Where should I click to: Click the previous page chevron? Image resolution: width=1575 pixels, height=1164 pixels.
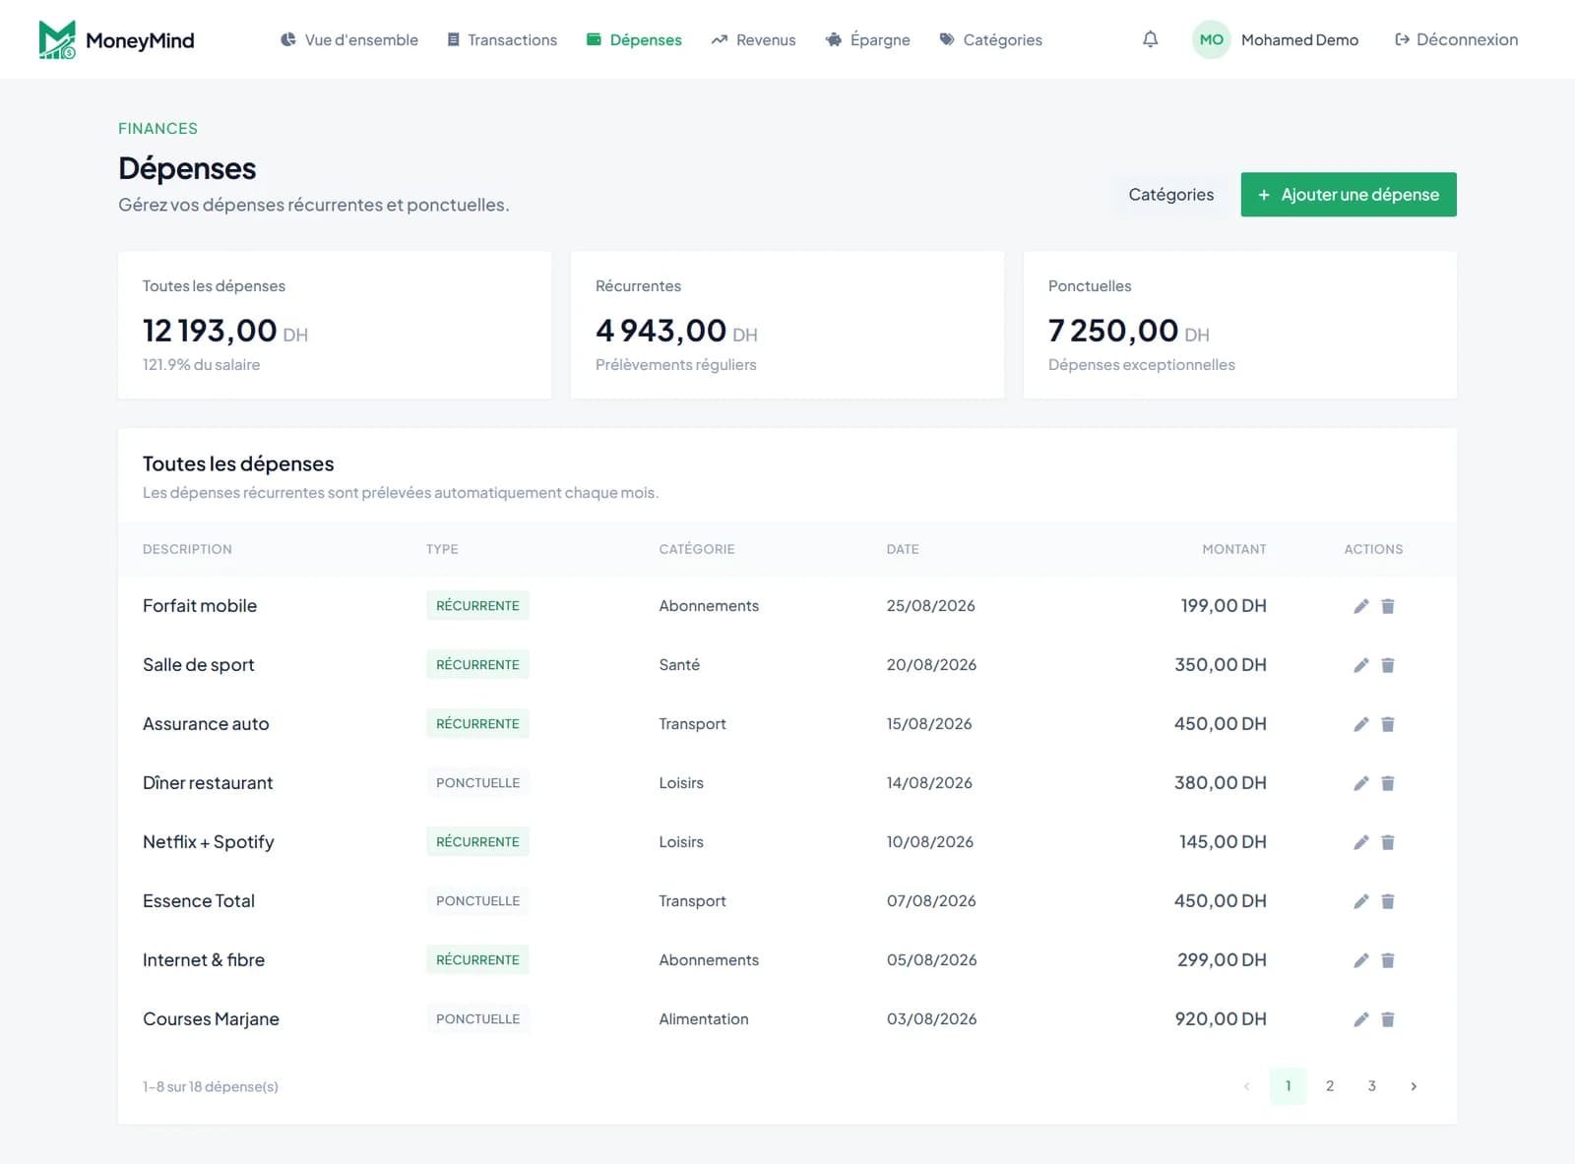click(1246, 1086)
